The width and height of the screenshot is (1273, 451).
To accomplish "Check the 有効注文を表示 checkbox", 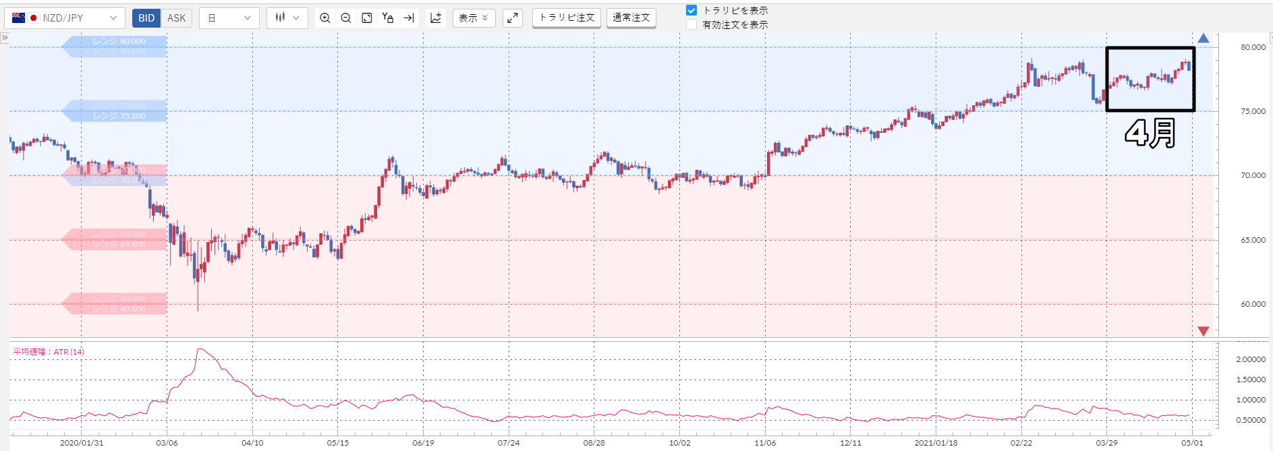I will 691,24.
